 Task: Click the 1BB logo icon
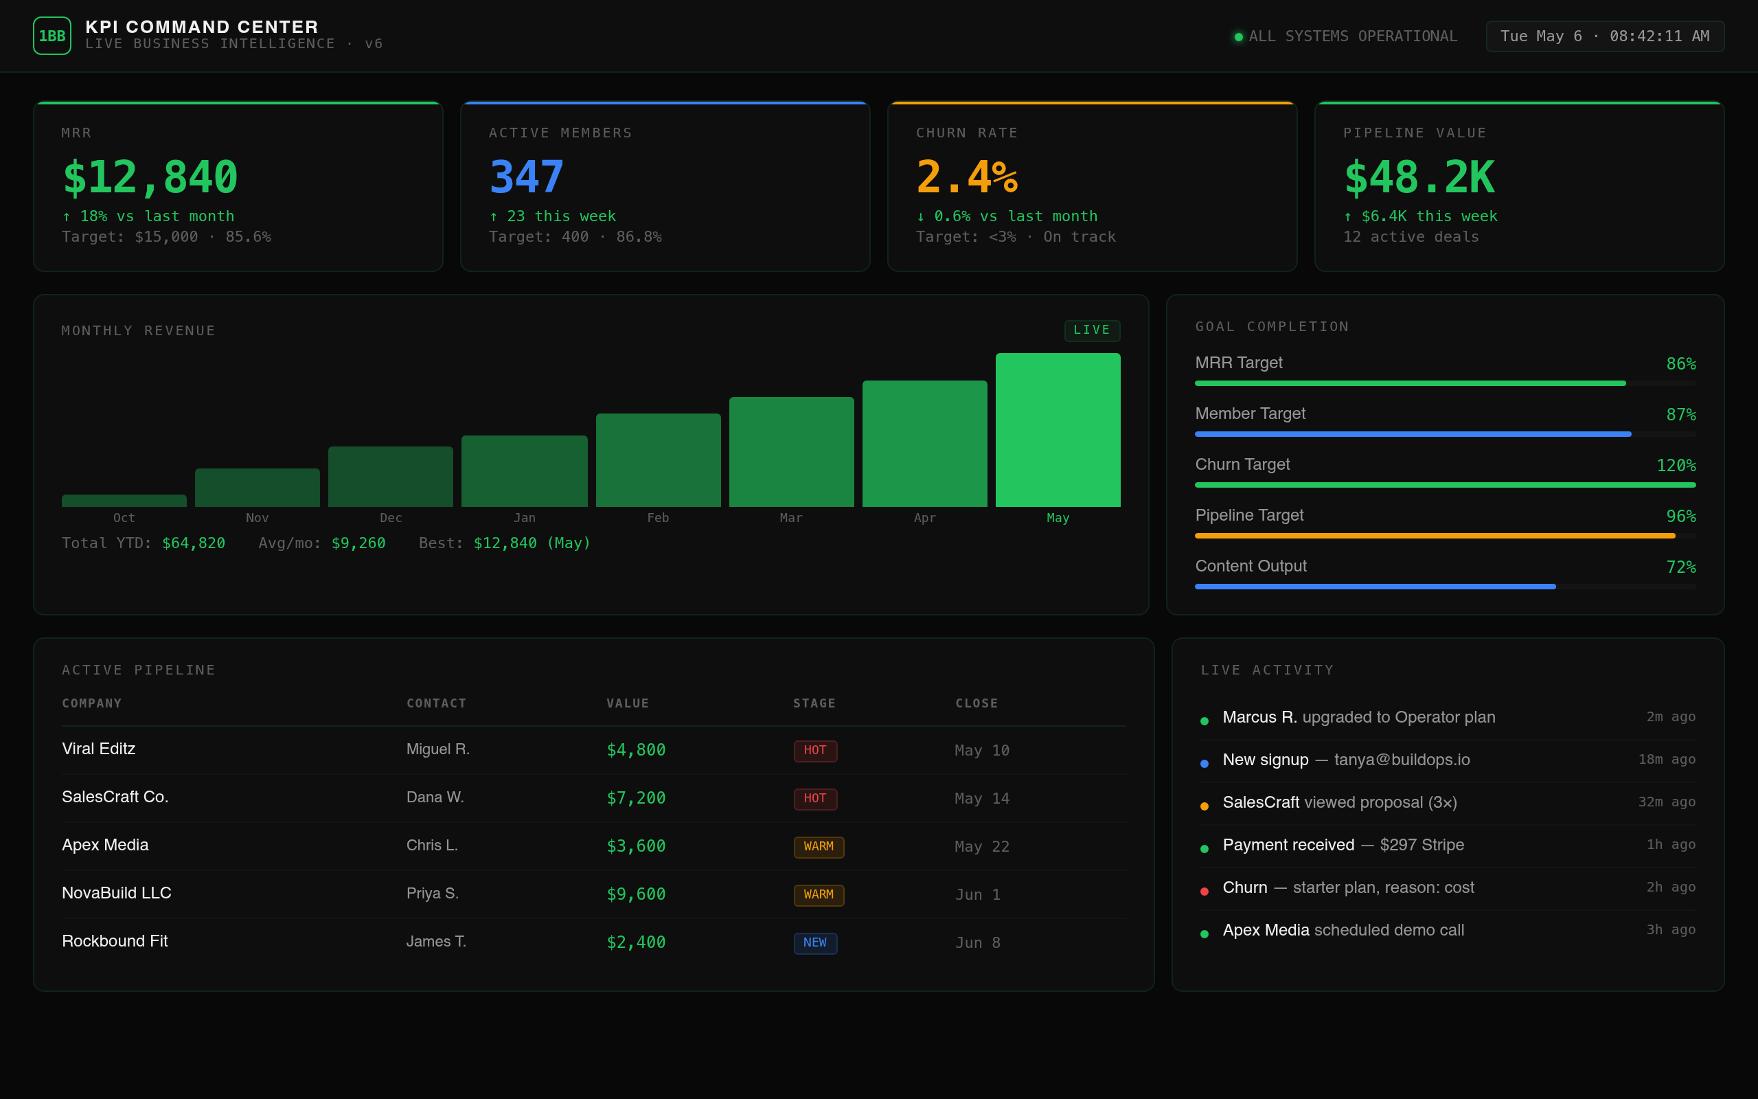pyautogui.click(x=52, y=36)
